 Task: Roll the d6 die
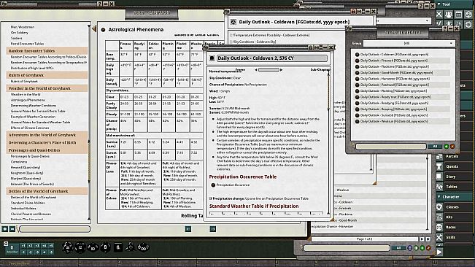[x=118, y=247]
